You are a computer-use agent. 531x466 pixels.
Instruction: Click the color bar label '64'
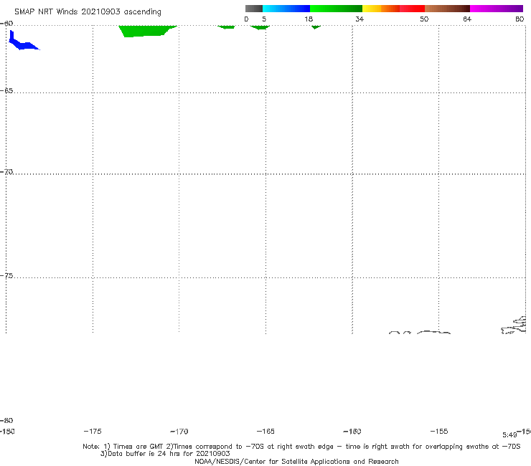(x=467, y=19)
